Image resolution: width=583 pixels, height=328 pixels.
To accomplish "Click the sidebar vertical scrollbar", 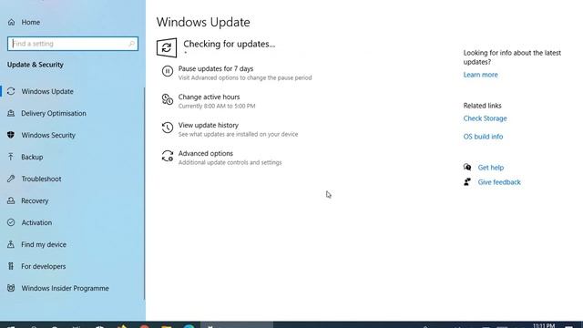I will pos(144,193).
